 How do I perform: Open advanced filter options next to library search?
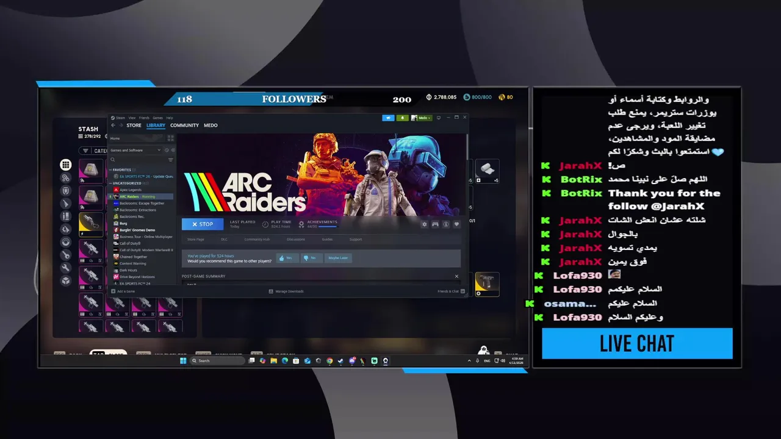coord(170,160)
